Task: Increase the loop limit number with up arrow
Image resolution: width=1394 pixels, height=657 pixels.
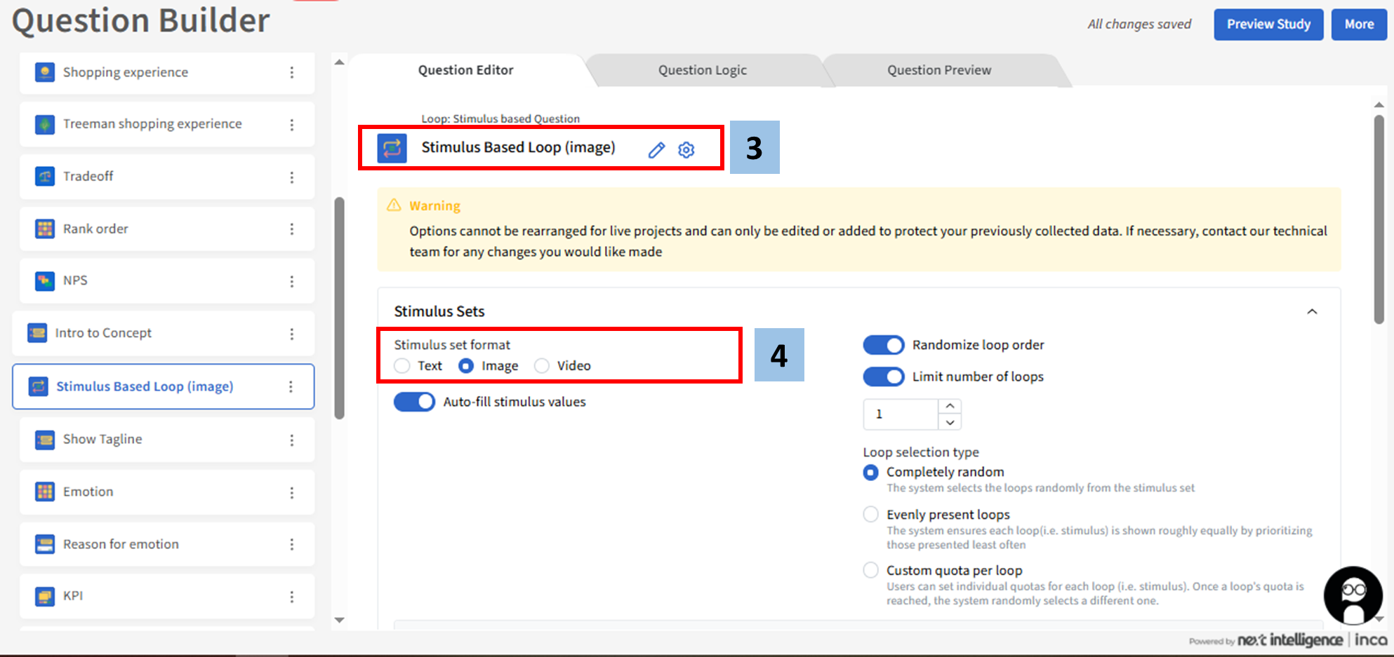Action: [x=950, y=406]
